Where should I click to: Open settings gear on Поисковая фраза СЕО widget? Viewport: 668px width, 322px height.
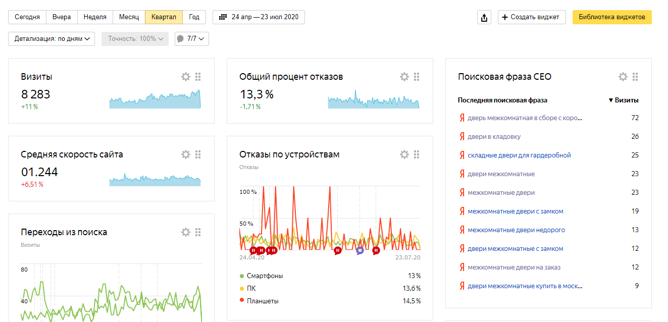(623, 77)
